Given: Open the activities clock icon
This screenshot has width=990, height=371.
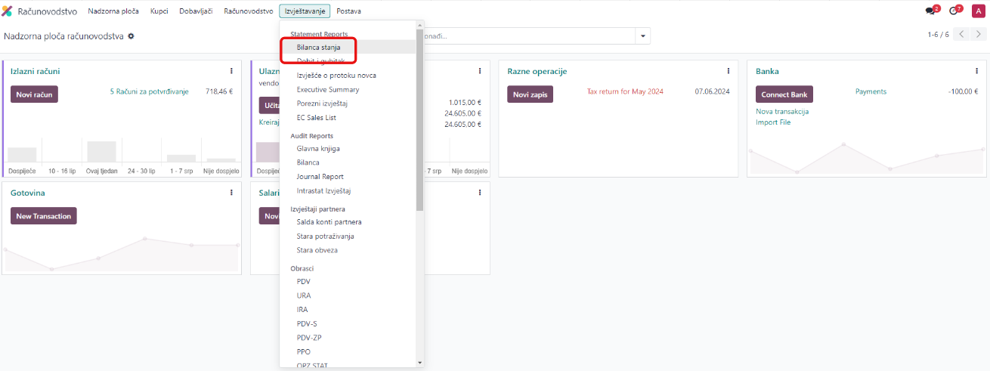Looking at the screenshot, I should (954, 11).
